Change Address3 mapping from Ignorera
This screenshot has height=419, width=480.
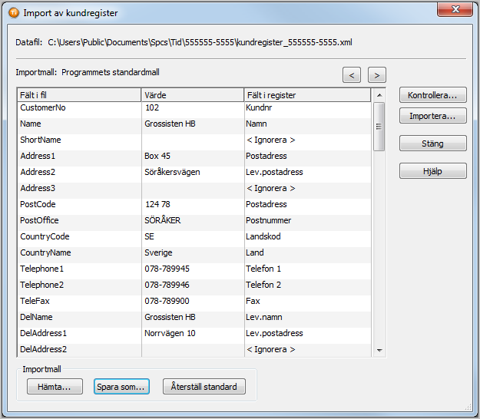point(306,188)
